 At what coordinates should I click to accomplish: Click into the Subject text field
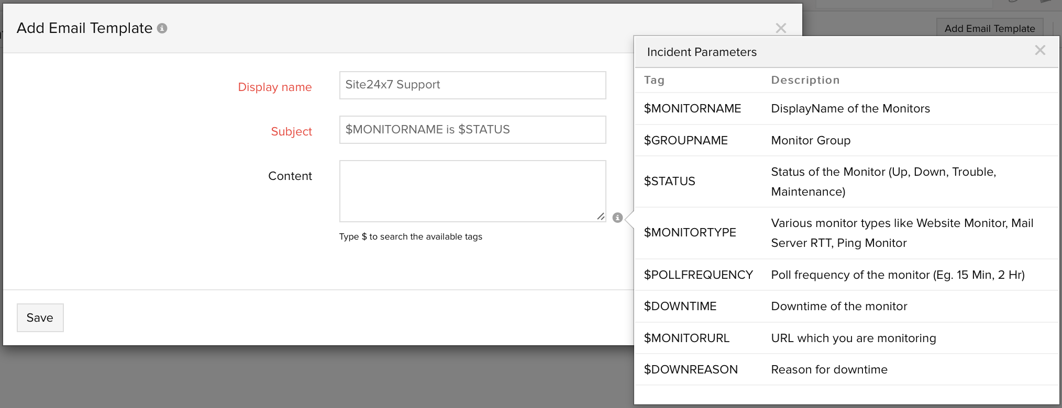(472, 130)
